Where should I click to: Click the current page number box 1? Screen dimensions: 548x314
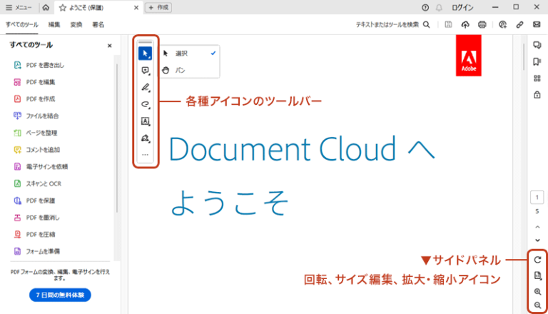(x=537, y=197)
